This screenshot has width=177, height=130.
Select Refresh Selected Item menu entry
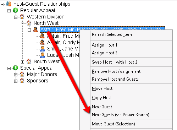112,34
